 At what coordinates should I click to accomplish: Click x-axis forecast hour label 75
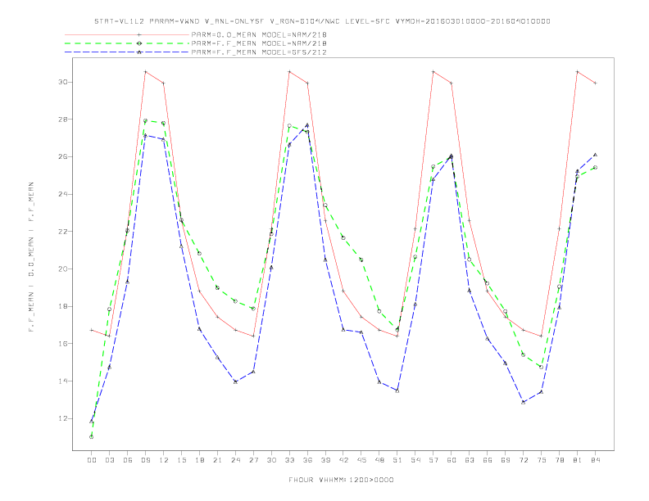pos(542,460)
